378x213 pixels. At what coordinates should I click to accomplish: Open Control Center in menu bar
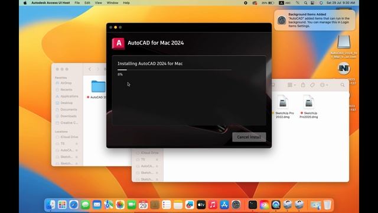tap(312, 3)
